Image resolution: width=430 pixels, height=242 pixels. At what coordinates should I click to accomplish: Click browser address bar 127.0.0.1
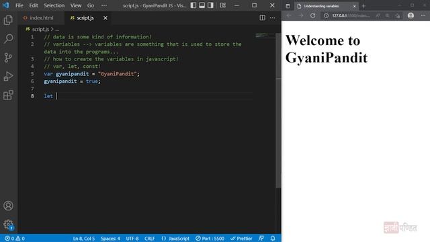point(351,15)
